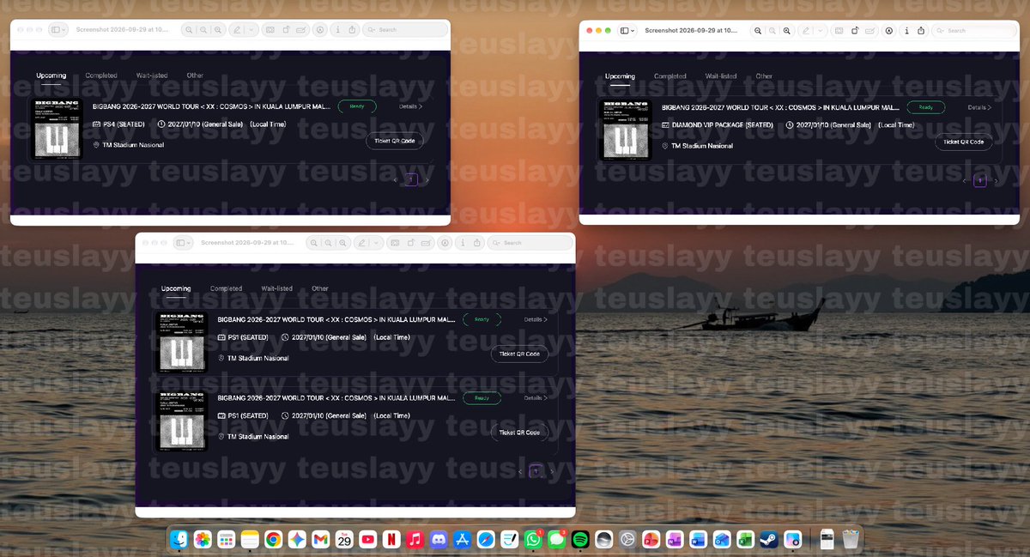Show Ticket QR Code for the PS4 ticket
Viewport: 1030px width, 557px height.
pos(395,141)
